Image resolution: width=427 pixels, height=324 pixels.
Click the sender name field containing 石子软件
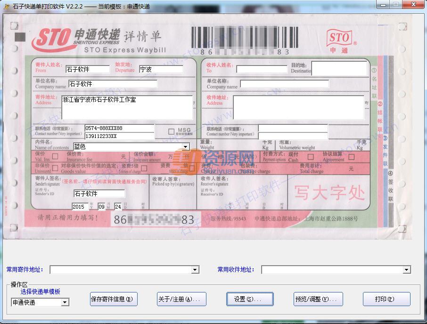[88, 69]
